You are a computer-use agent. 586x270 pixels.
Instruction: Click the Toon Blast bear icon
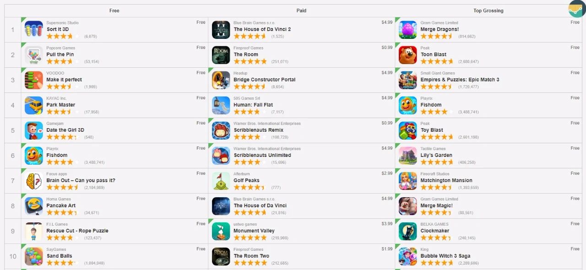click(408, 55)
